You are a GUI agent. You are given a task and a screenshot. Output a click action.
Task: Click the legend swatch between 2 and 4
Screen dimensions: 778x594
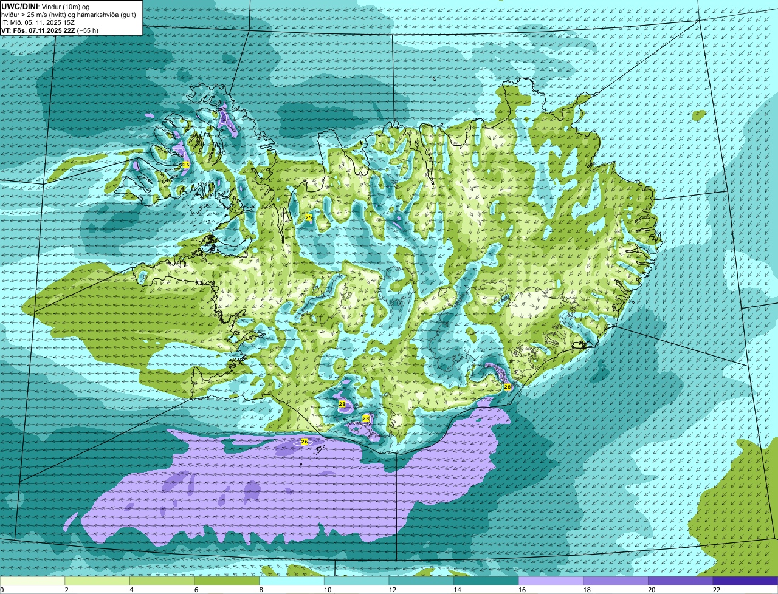(x=97, y=581)
